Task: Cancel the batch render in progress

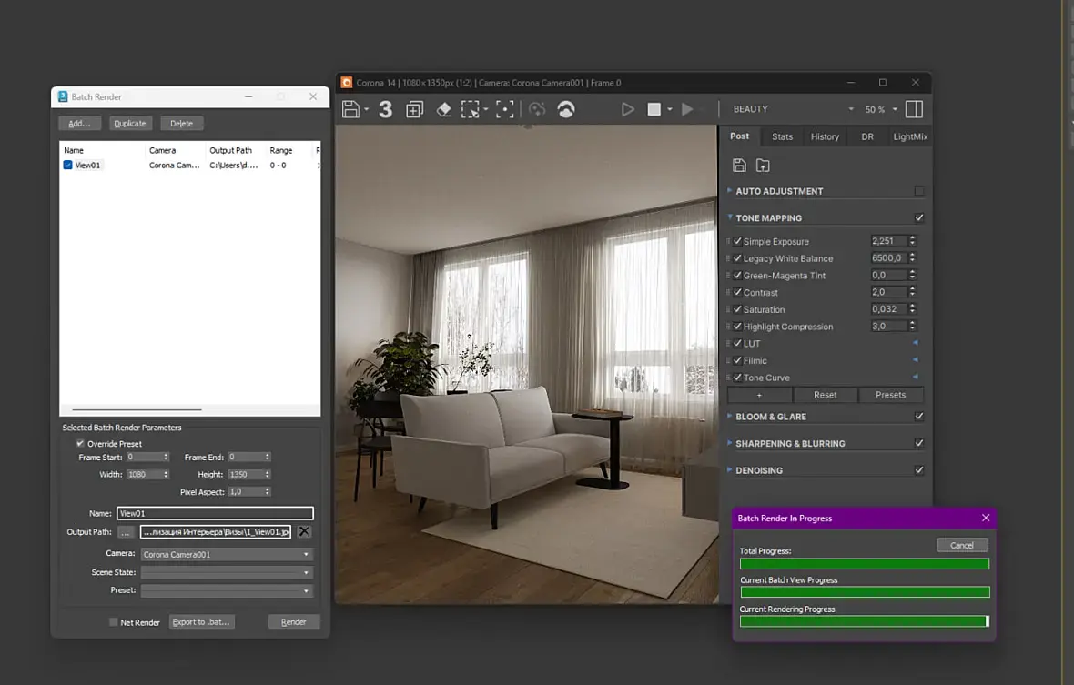Action: pos(961,545)
